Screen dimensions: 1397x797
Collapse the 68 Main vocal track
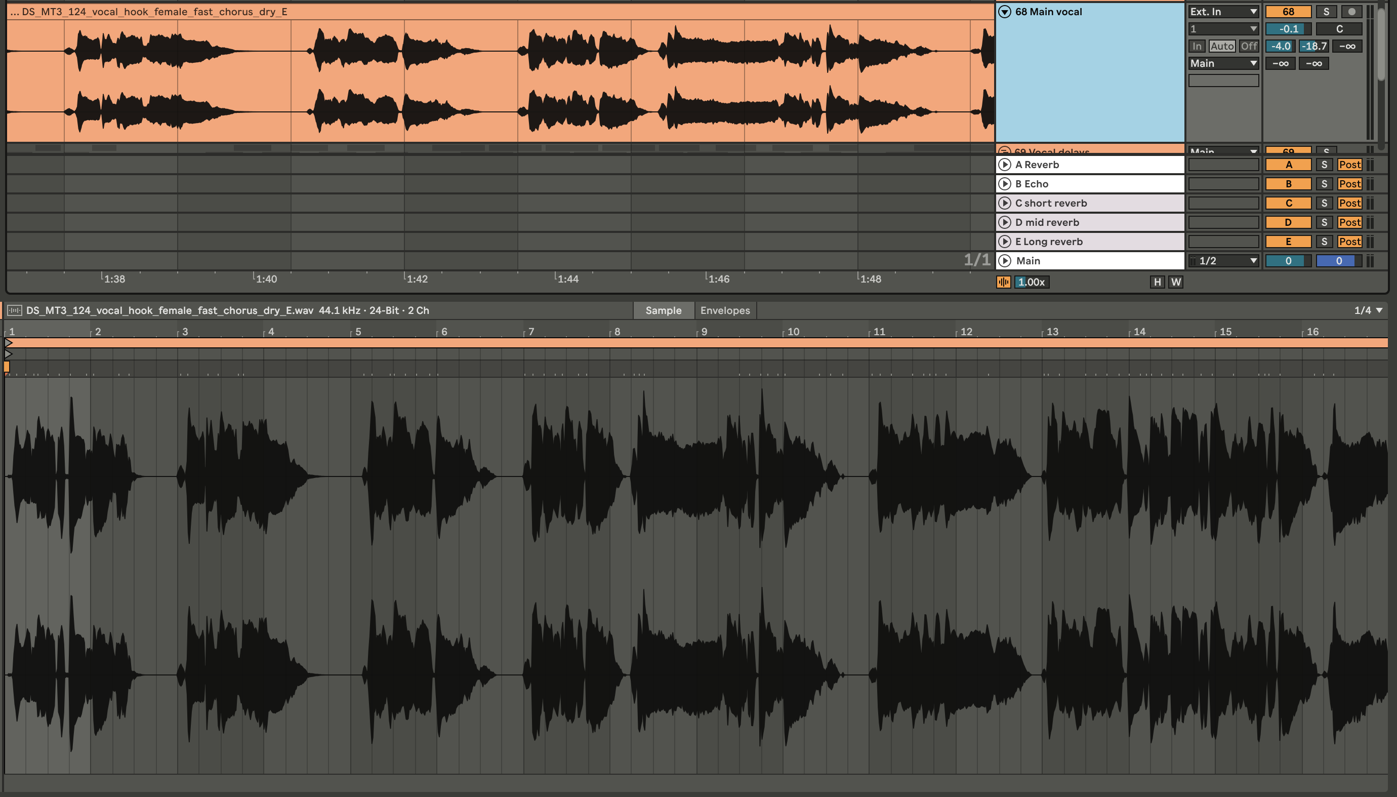point(1005,12)
